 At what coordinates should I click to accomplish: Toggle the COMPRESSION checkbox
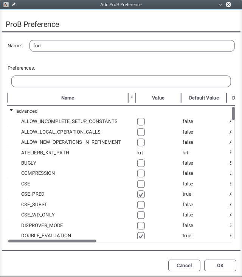point(141,173)
